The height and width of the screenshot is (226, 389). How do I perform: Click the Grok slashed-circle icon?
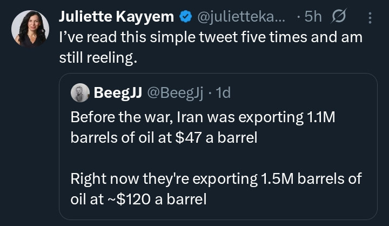point(339,17)
